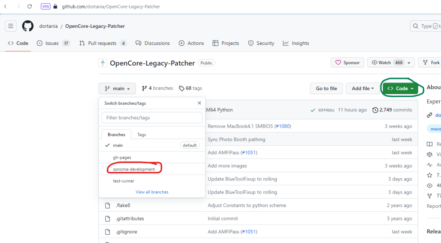441x243 pixels.
Task: Open the main branch selector dropdown
Action: 117,88
